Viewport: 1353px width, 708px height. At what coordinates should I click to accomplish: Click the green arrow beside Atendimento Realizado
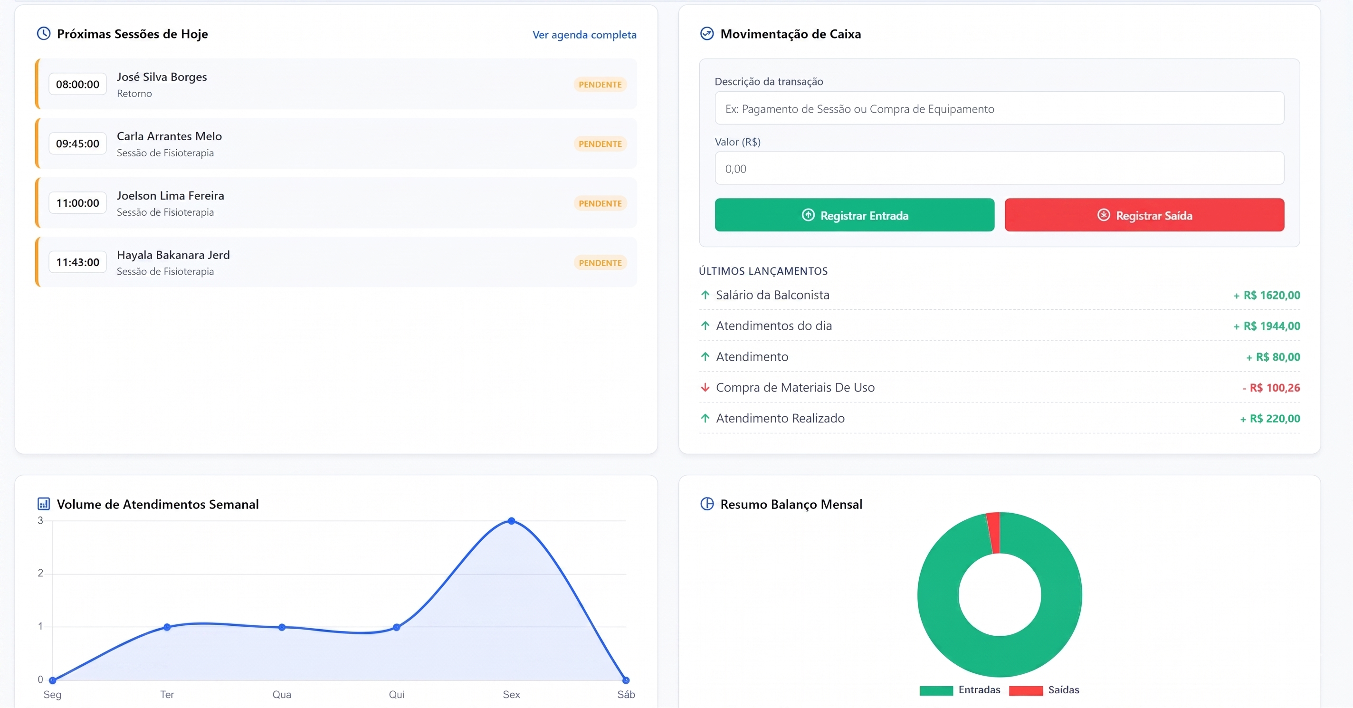(705, 418)
